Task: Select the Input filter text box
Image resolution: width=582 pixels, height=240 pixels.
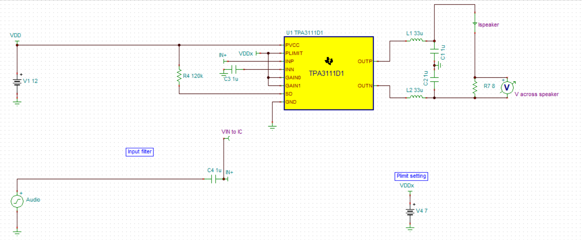Action: [140, 152]
